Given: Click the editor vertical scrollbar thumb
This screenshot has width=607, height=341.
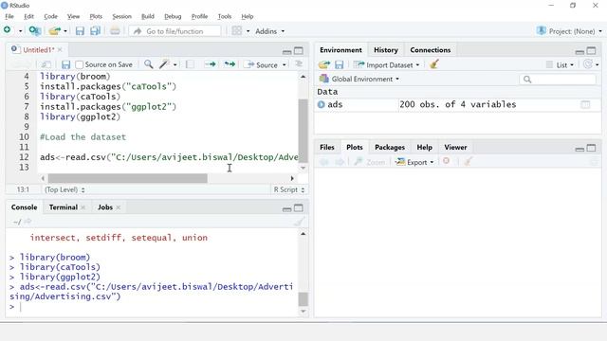Looking at the screenshot, I should (x=303, y=131).
